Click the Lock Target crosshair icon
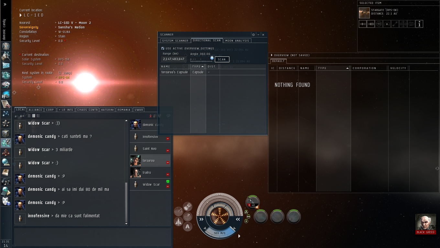This screenshot has width=440, height=248. click(403, 24)
